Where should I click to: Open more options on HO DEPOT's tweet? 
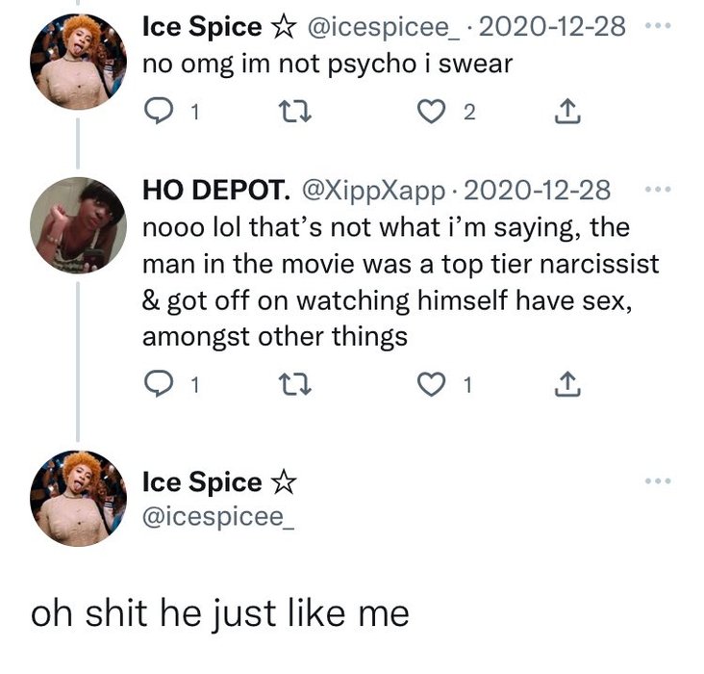point(657,188)
